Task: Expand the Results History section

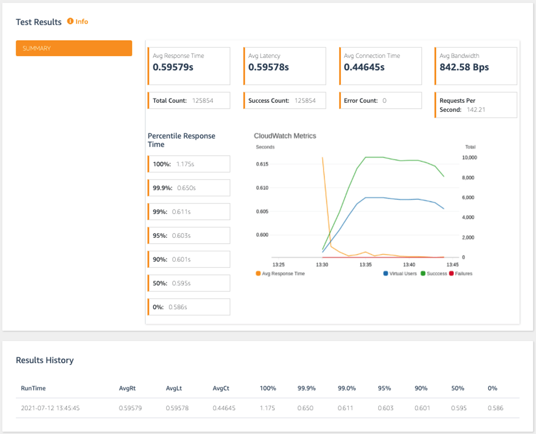Action: (x=44, y=360)
